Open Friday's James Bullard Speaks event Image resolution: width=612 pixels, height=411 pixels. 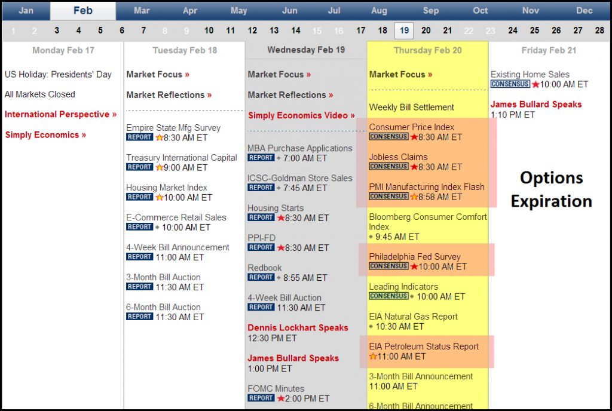[x=536, y=105]
